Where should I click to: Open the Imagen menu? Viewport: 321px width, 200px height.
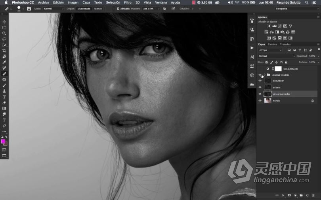pyautogui.click(x=73, y=2)
